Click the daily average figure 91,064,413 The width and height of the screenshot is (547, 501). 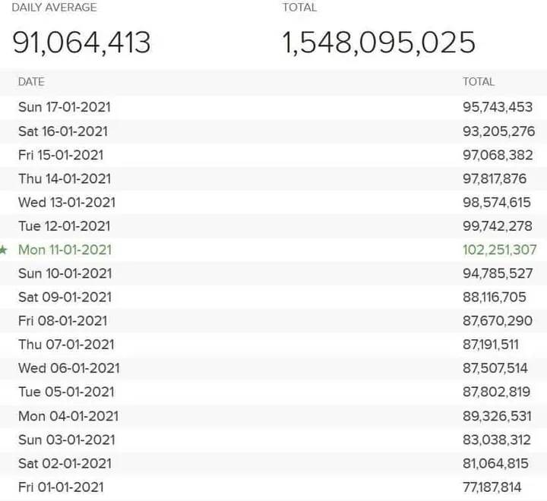[x=81, y=43]
